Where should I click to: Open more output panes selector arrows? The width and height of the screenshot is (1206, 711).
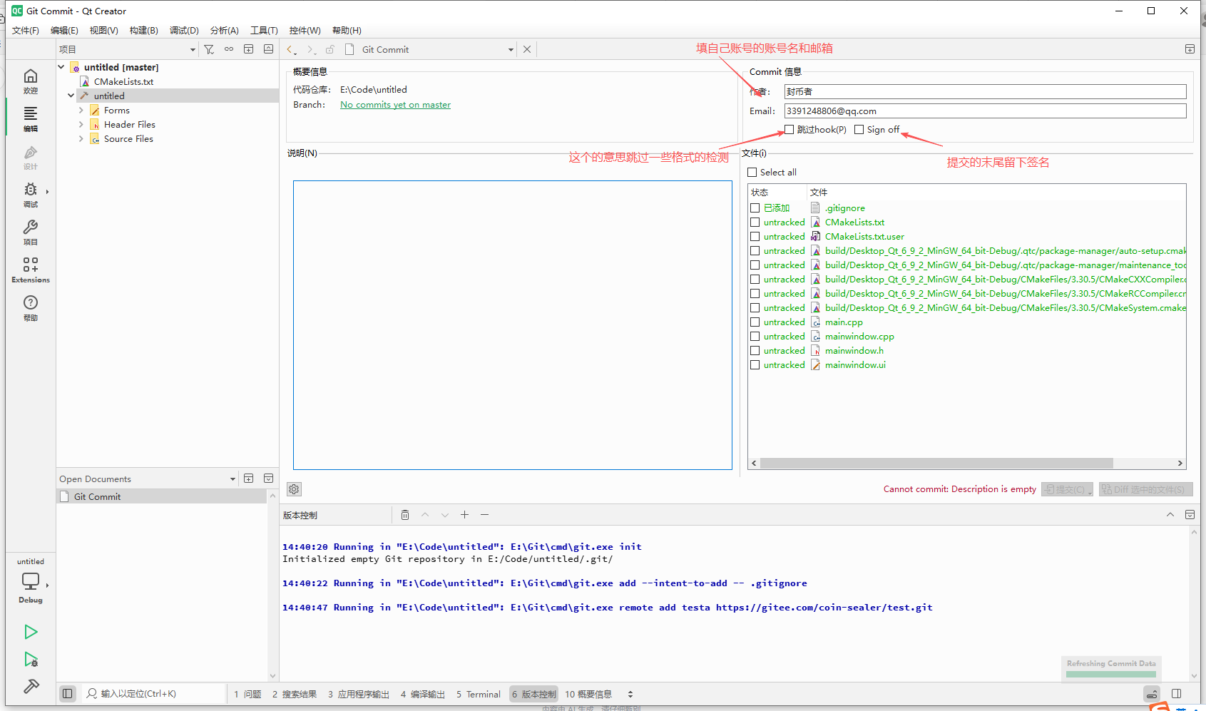[630, 694]
